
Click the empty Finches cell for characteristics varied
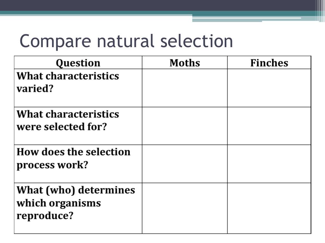point(269,88)
